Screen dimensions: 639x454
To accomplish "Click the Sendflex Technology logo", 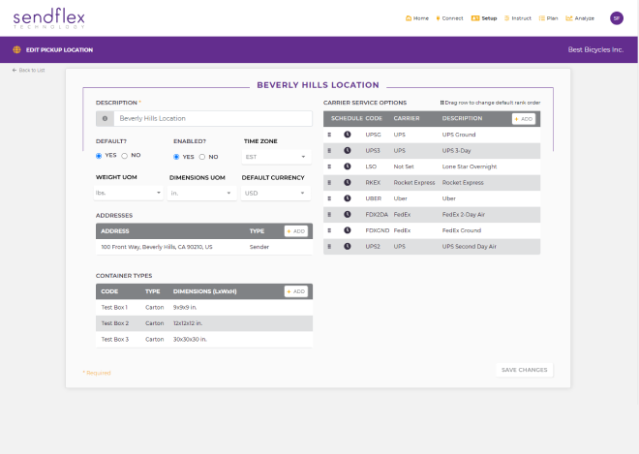I will [48, 18].
